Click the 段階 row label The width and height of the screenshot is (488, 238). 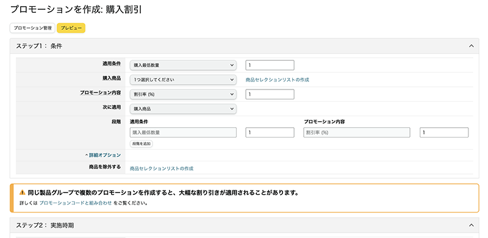click(x=117, y=122)
